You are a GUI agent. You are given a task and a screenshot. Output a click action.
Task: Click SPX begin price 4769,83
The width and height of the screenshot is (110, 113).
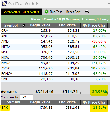coord(46,107)
